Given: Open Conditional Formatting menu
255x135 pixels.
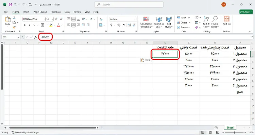Looking at the screenshot, I should (x=146, y=22).
